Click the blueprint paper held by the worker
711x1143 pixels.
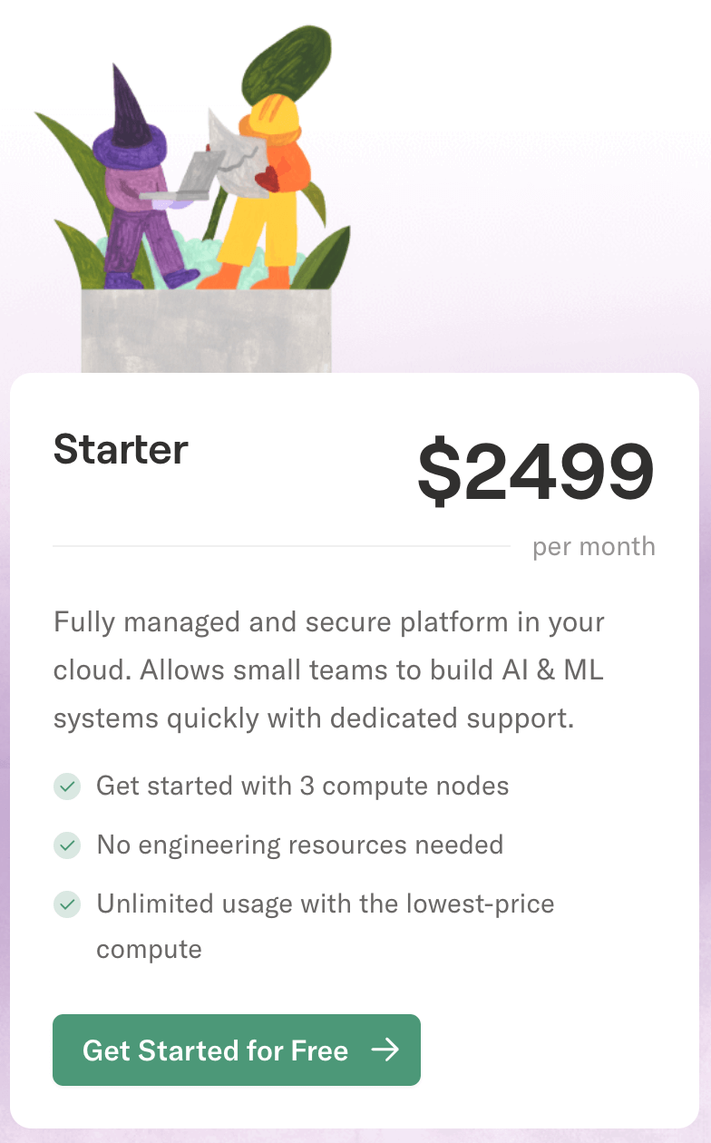point(234,150)
